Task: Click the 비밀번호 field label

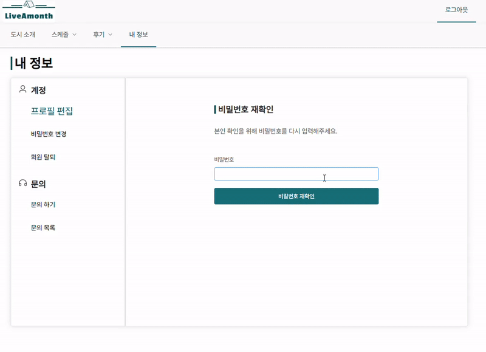Action: (224, 159)
